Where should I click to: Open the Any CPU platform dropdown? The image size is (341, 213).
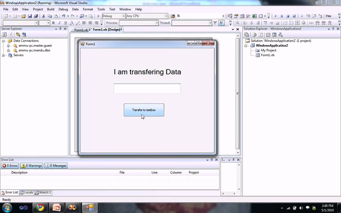(x=166, y=16)
